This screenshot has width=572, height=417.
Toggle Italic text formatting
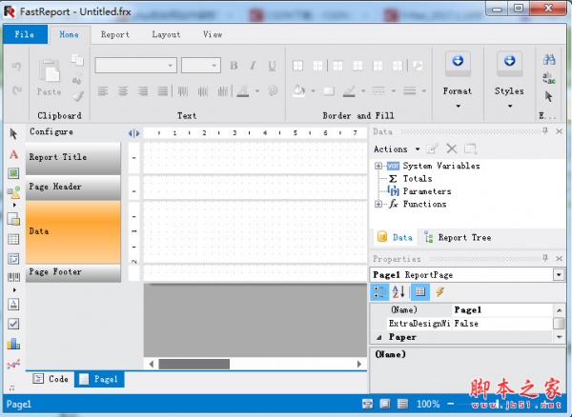pyautogui.click(x=253, y=66)
